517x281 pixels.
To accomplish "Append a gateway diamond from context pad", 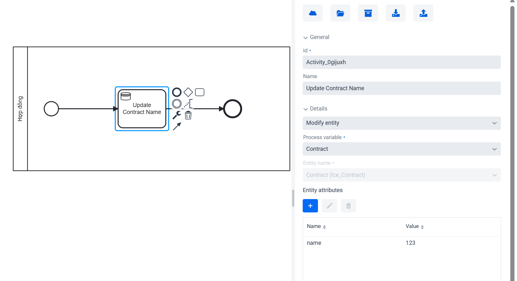I will [x=188, y=92].
